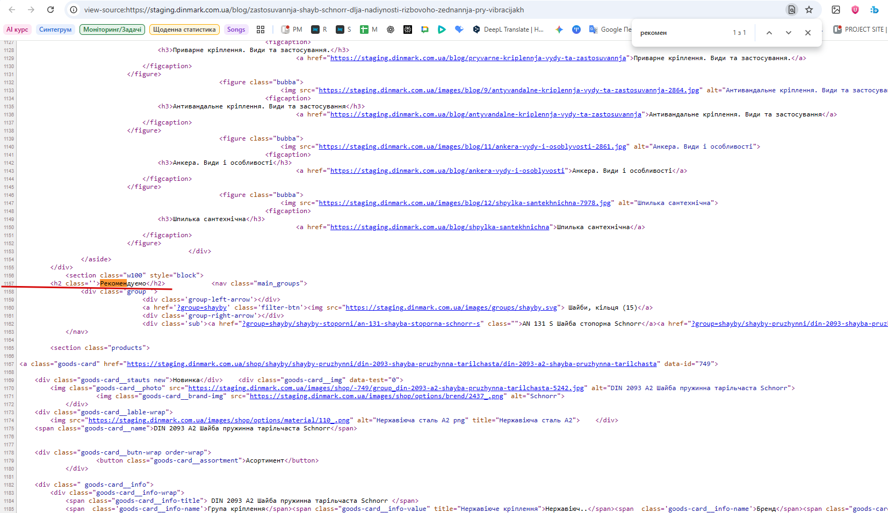
Task: Open the blue heart bookmark icon
Action: coord(459,30)
